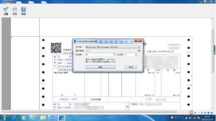Increase the 左边距 value with up arrow
The width and height of the screenshot is (216, 121).
click(114, 54)
